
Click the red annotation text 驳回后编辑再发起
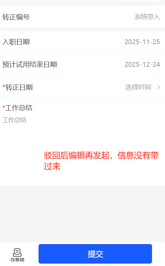77,155
